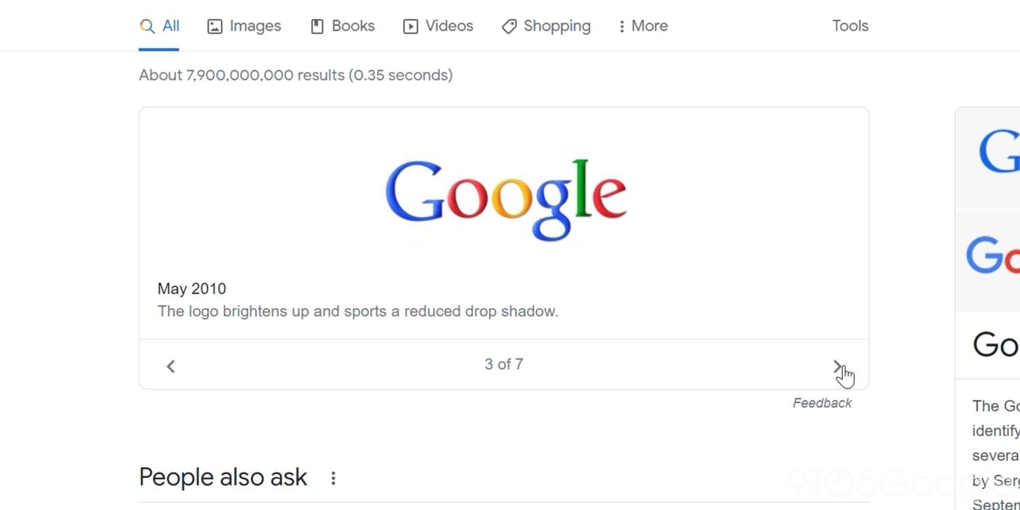Click the 3 of 7 carousel indicator
The height and width of the screenshot is (510, 1020).
(x=503, y=364)
